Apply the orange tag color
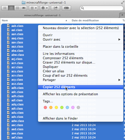Screen dimensions: 125x140 click(51, 108)
